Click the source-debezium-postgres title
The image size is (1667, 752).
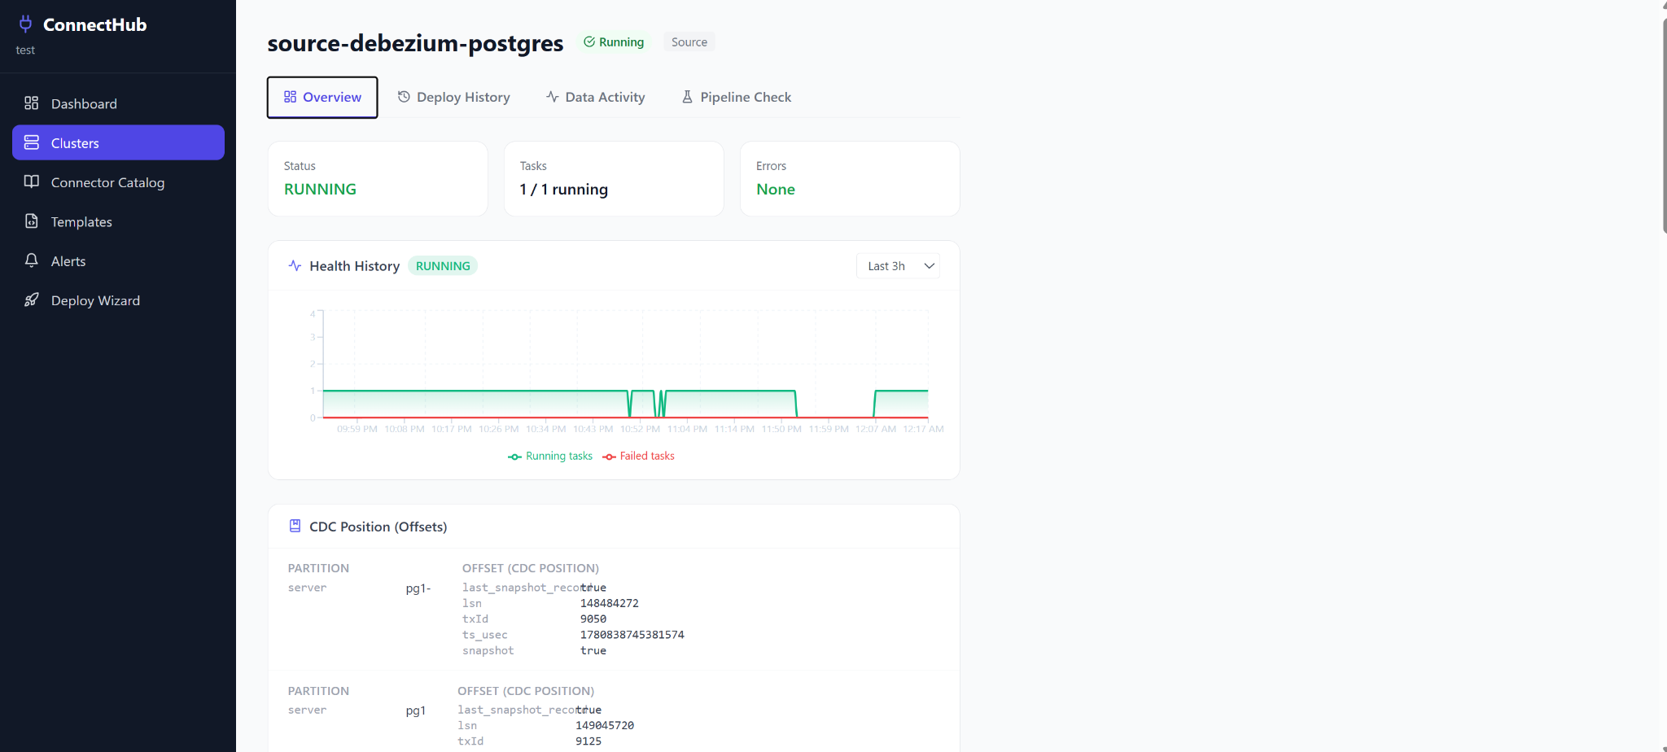(415, 42)
